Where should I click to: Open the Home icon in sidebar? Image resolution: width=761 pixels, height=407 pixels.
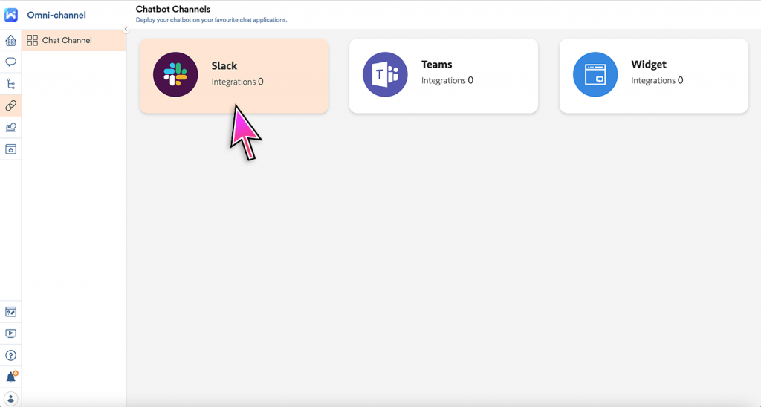tap(10, 40)
